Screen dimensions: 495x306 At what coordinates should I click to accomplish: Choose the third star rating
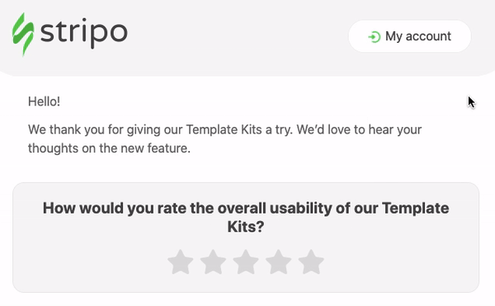(x=246, y=261)
